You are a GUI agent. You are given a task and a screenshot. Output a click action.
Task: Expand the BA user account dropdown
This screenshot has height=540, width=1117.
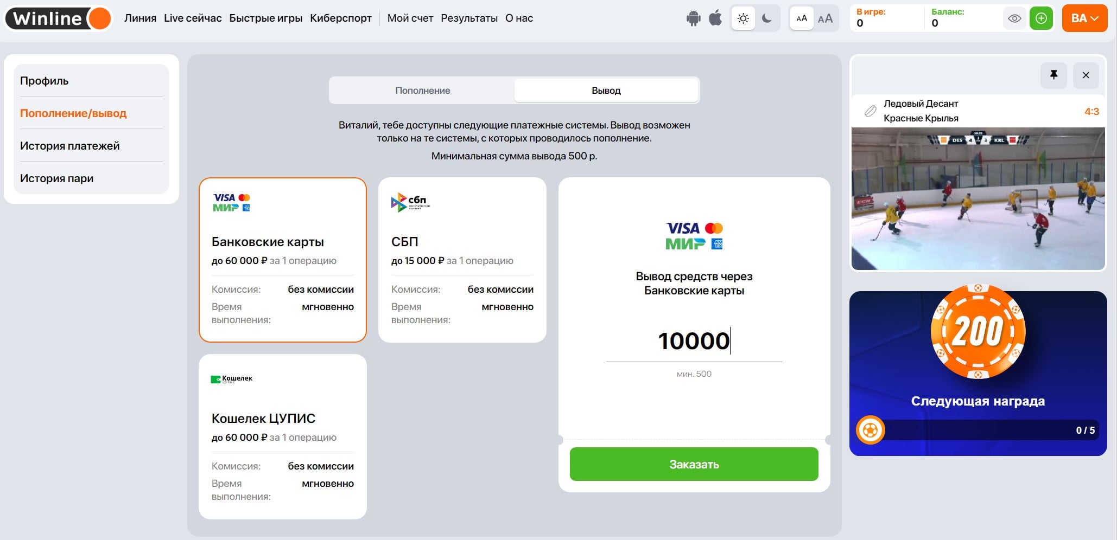pos(1084,18)
